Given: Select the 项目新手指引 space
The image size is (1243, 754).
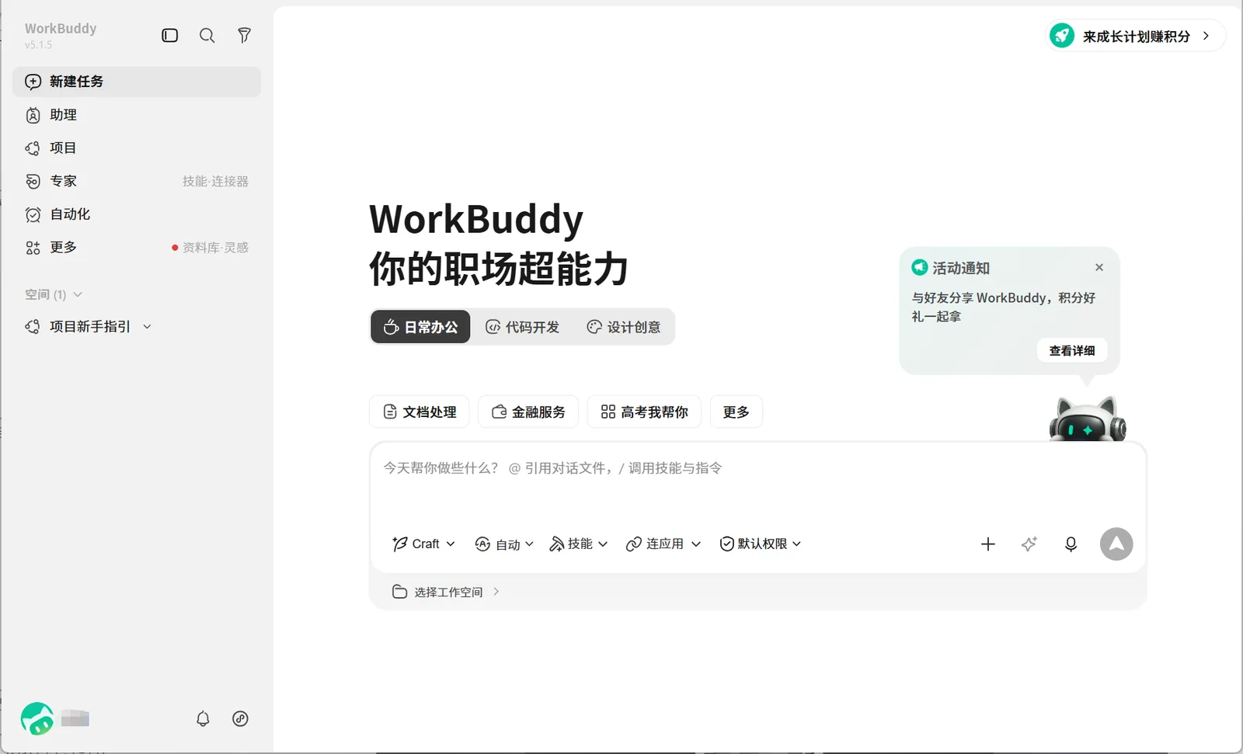Looking at the screenshot, I should click(x=90, y=327).
